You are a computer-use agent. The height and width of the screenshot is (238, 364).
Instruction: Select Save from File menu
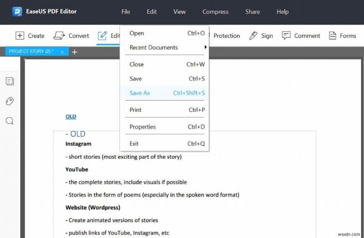pos(165,79)
